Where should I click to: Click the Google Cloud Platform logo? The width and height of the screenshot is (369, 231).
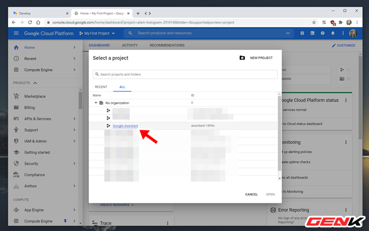[x=48, y=33]
